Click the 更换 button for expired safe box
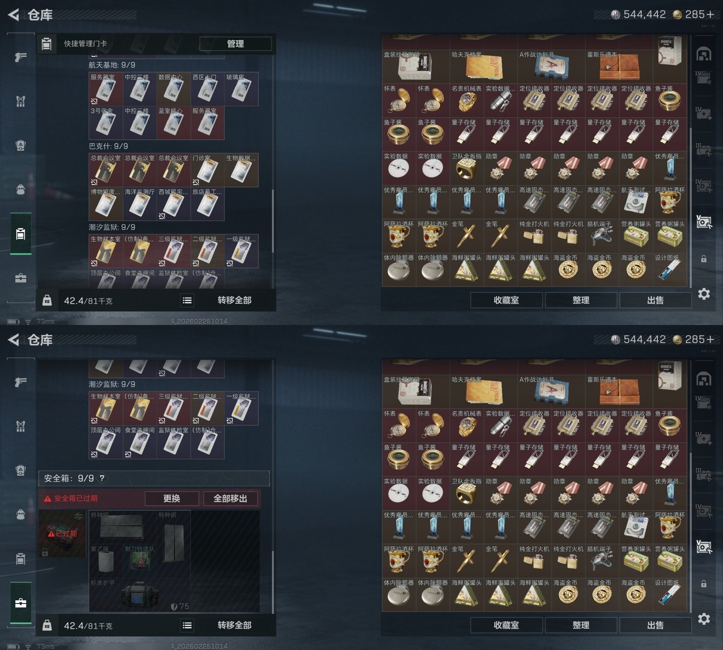This screenshot has width=723, height=650. coord(172,498)
